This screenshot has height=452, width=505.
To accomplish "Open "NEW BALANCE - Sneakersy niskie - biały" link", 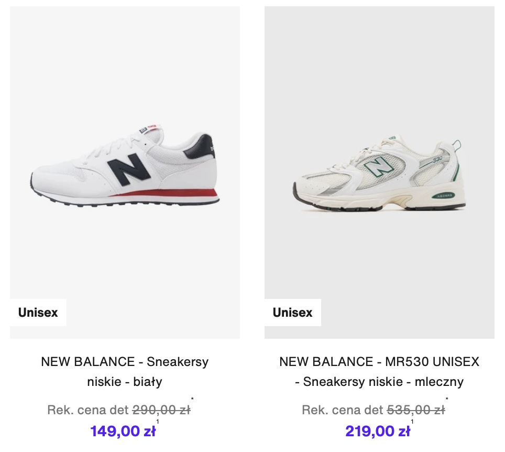I will (125, 361).
